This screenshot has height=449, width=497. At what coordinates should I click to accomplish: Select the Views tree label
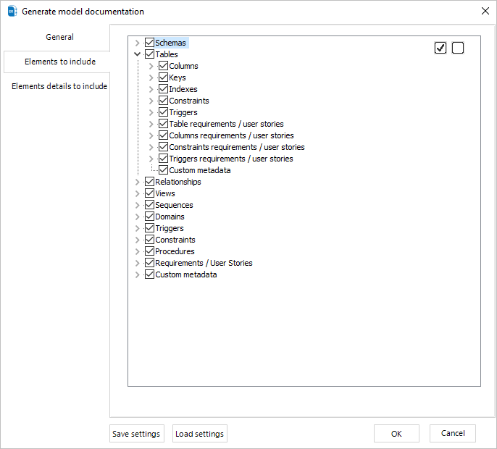coord(165,193)
